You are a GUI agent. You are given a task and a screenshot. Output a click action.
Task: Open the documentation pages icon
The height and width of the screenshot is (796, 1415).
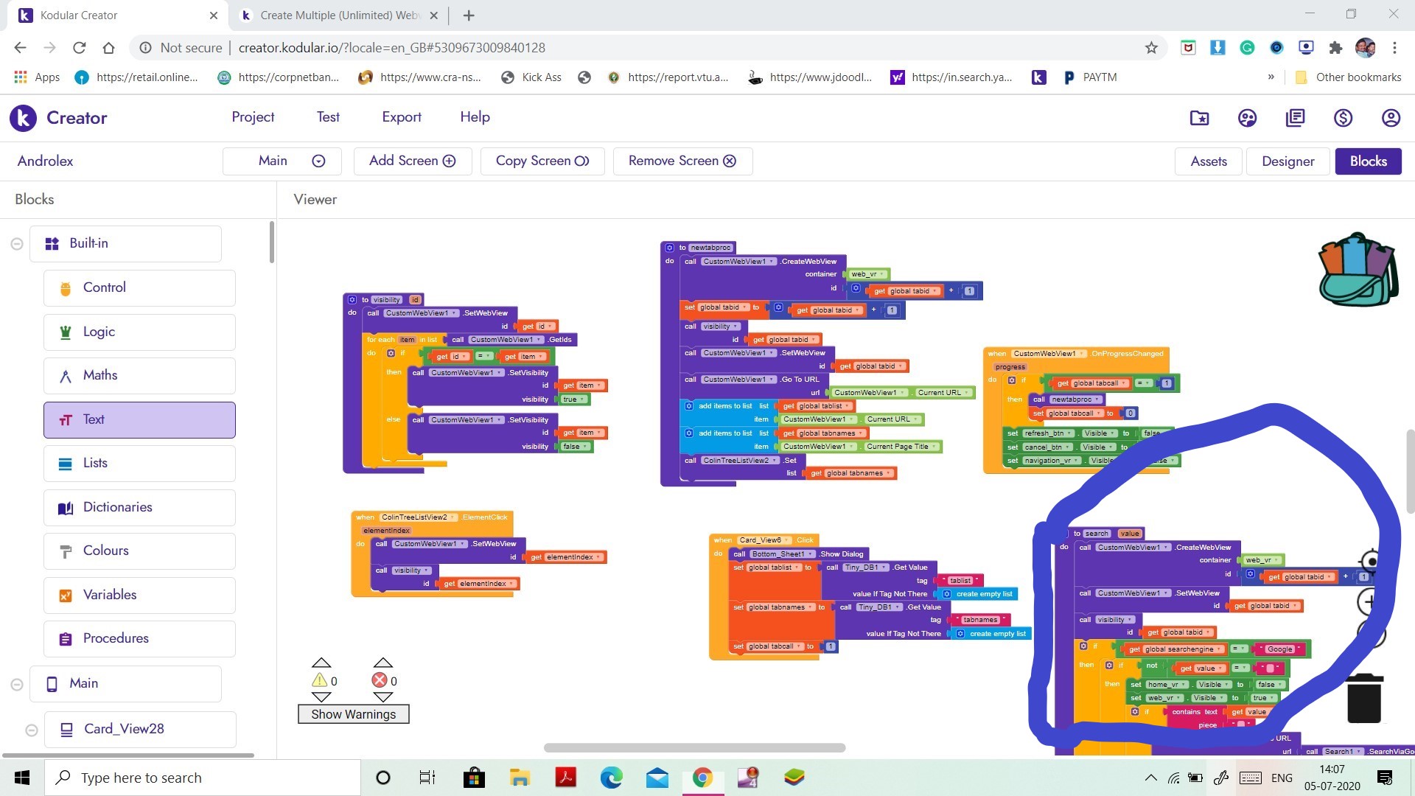click(1295, 118)
